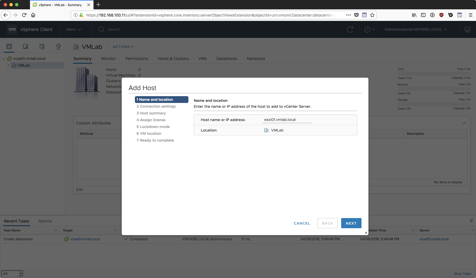Switch to the Monitor tab
Screen dimensions: 476x278
click(x=109, y=59)
